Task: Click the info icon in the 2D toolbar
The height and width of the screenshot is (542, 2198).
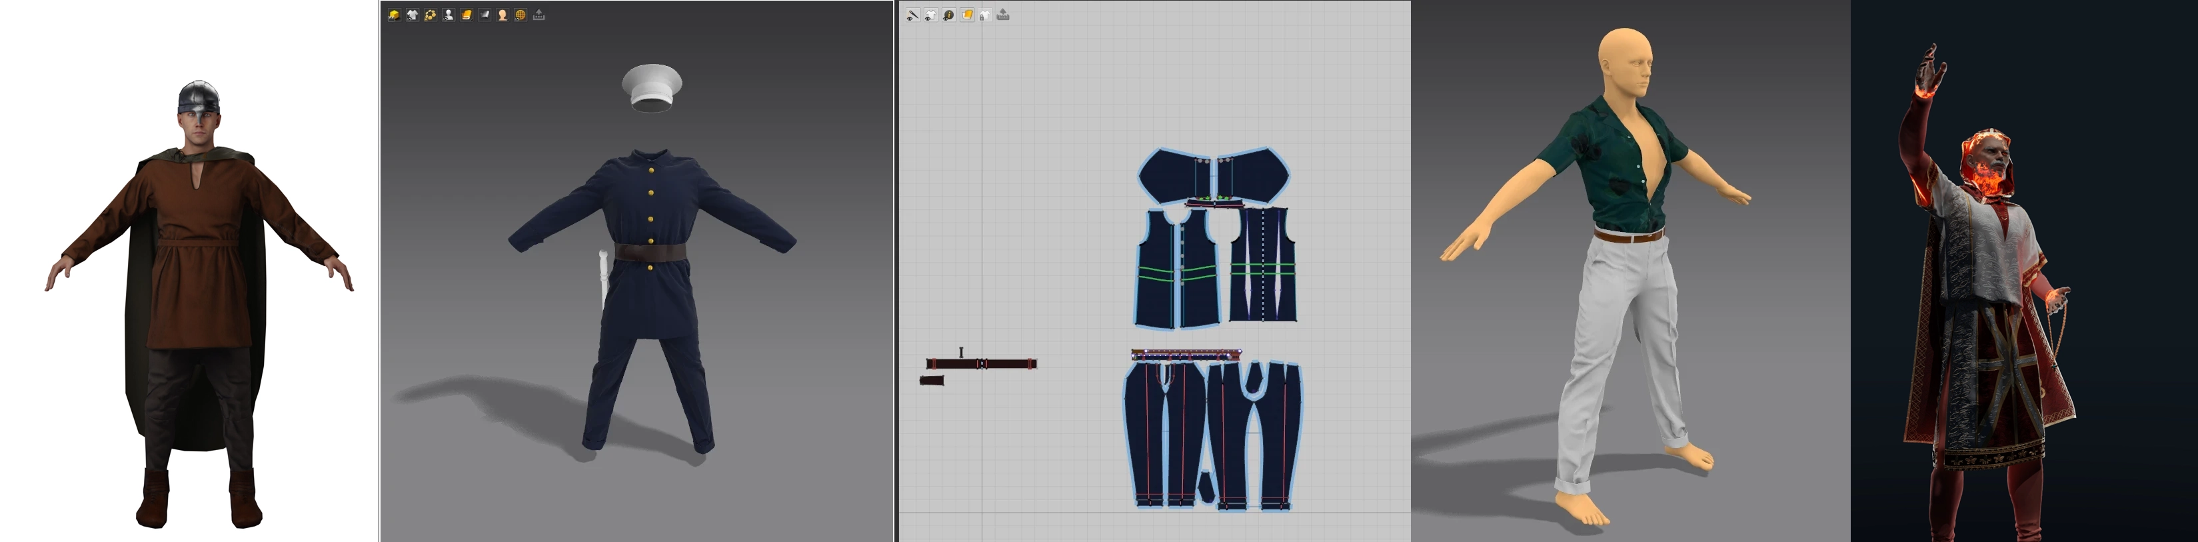Action: 949,15
